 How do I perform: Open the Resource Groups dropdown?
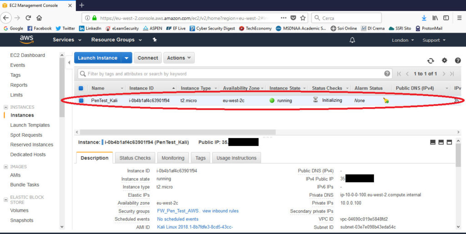116,40
